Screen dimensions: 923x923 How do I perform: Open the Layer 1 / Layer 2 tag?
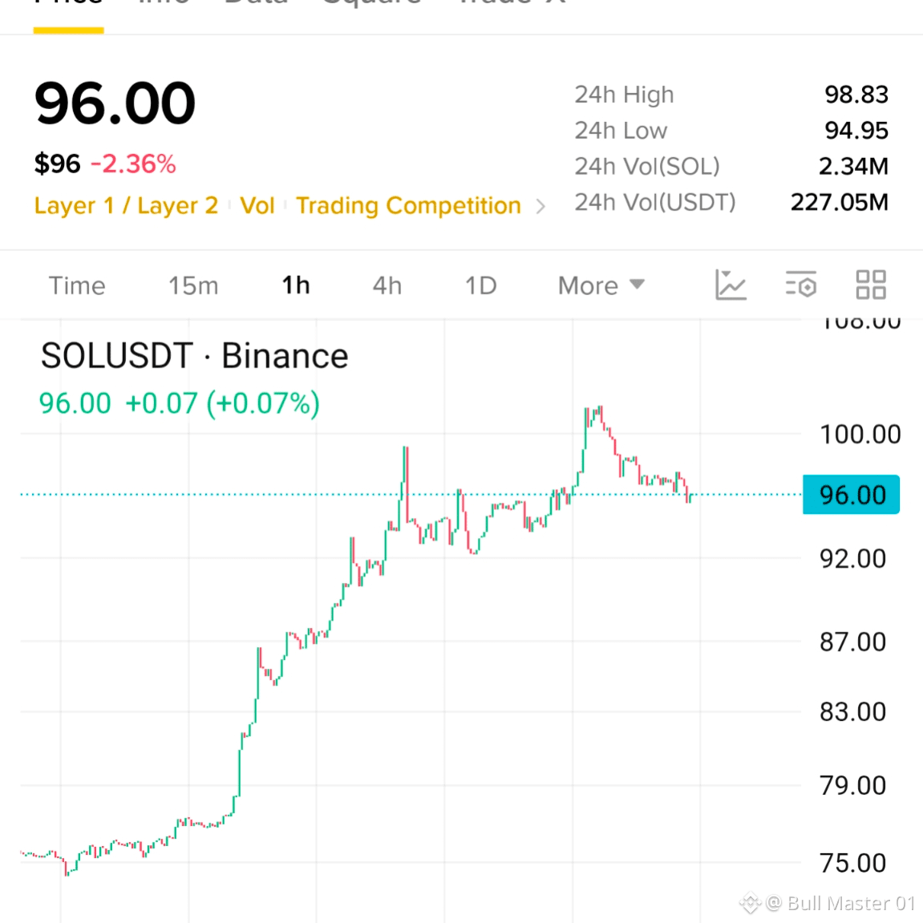click(126, 205)
